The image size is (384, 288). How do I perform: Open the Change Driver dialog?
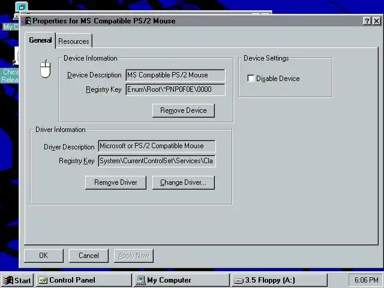click(184, 182)
